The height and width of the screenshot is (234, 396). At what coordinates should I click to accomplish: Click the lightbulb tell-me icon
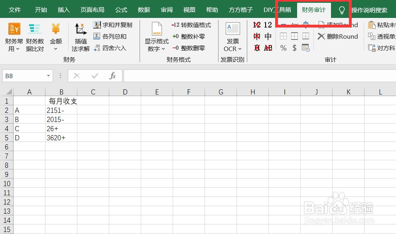pos(342,10)
